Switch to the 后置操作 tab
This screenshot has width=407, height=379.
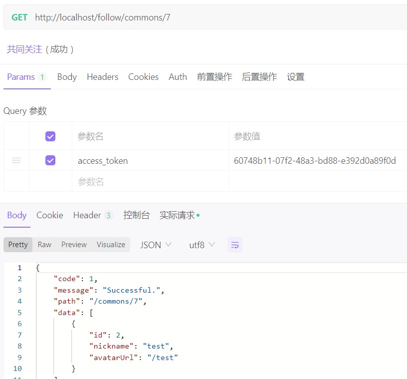[259, 77]
